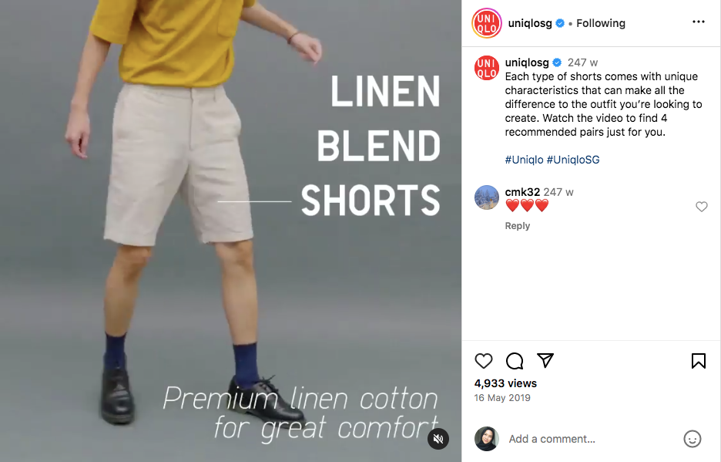Unmute the video sound
Screen dimensions: 721x462
pos(438,439)
